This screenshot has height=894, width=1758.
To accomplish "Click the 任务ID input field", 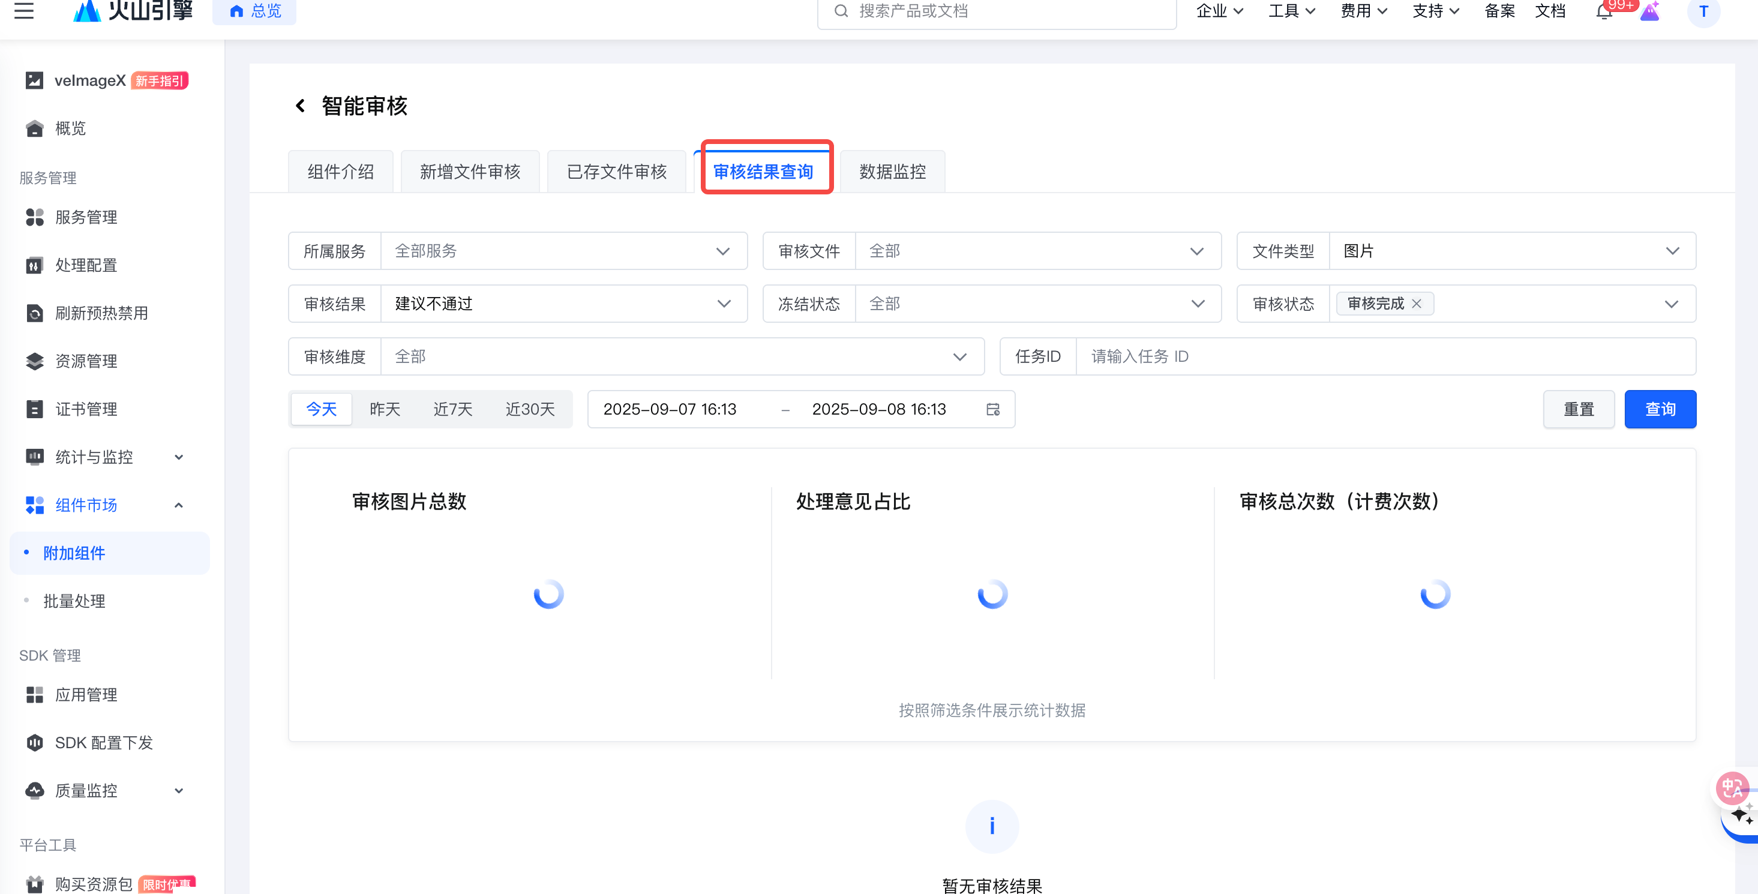I will (1385, 356).
